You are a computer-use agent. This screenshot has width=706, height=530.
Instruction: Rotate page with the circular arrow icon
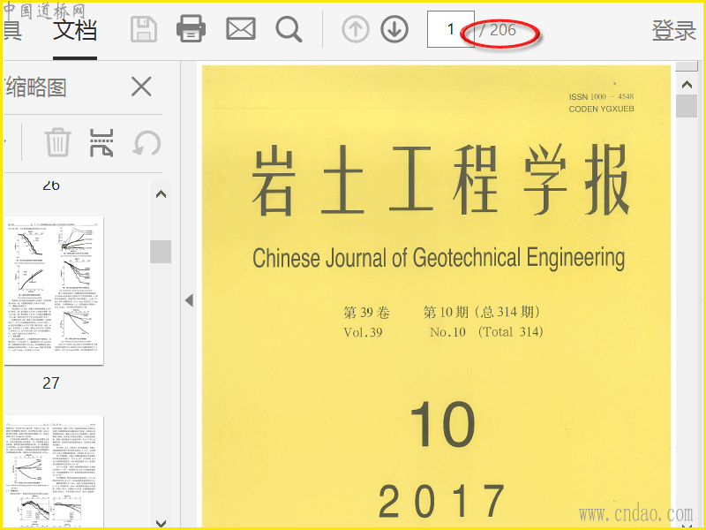tap(147, 143)
